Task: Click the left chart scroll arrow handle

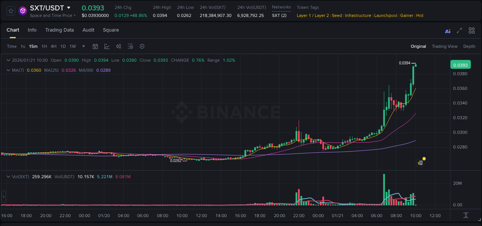Action: tap(3, 197)
